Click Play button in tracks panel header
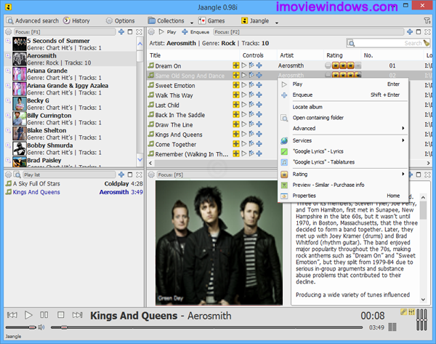Viewport: 436px width, 344px height. pyautogui.click(x=167, y=32)
